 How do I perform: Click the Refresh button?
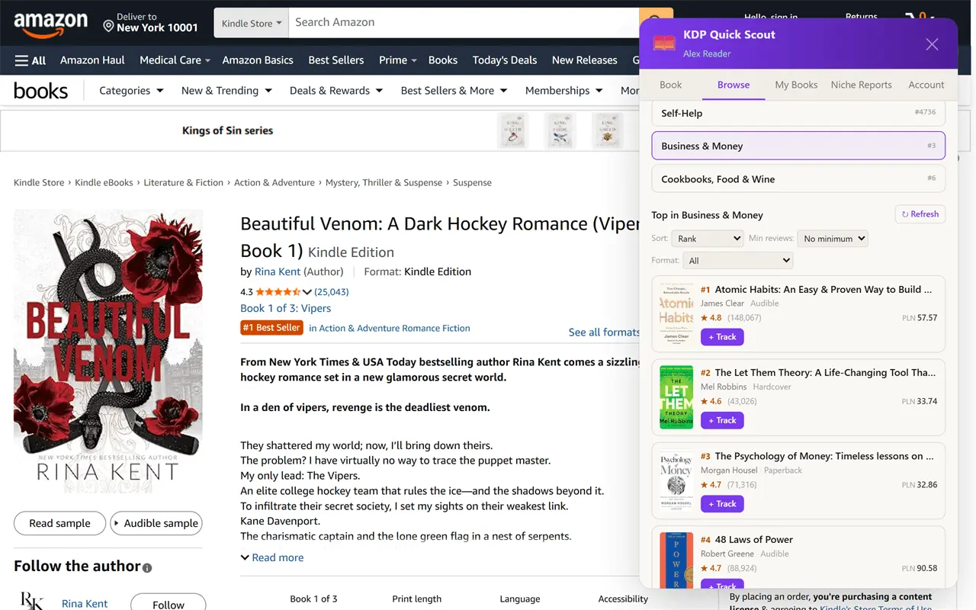[920, 214]
